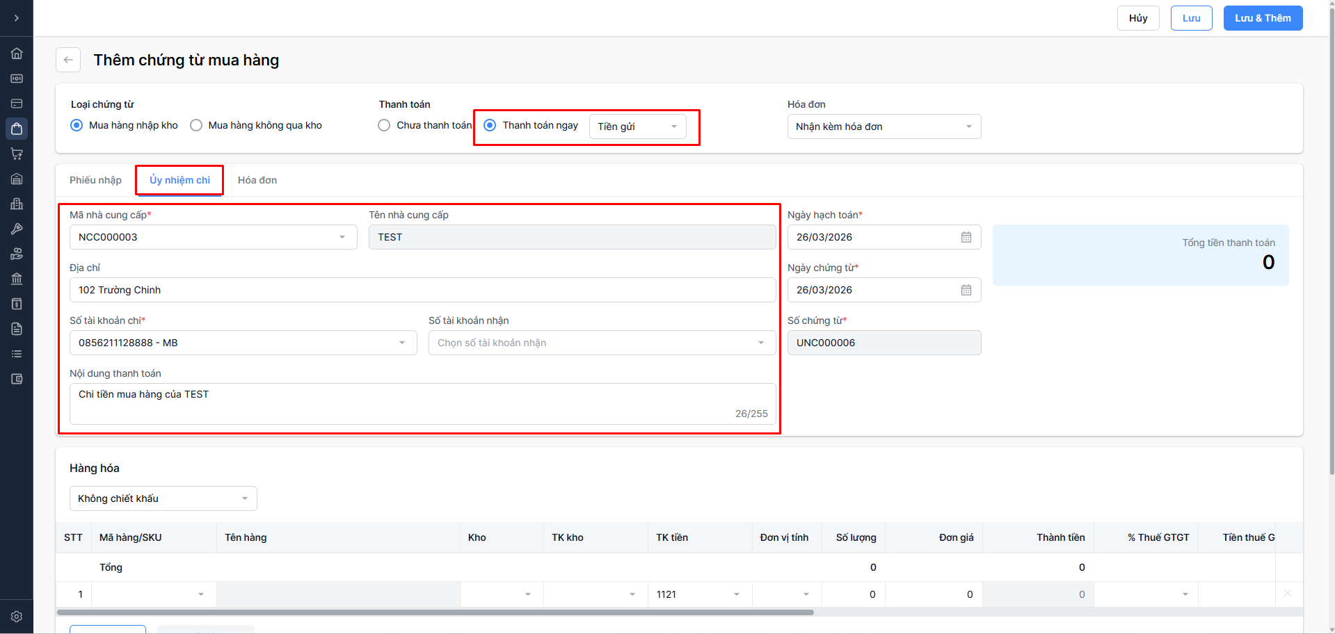Image resolution: width=1335 pixels, height=634 pixels.
Task: Expand the Không chiết khấu dropdown
Action: click(163, 498)
